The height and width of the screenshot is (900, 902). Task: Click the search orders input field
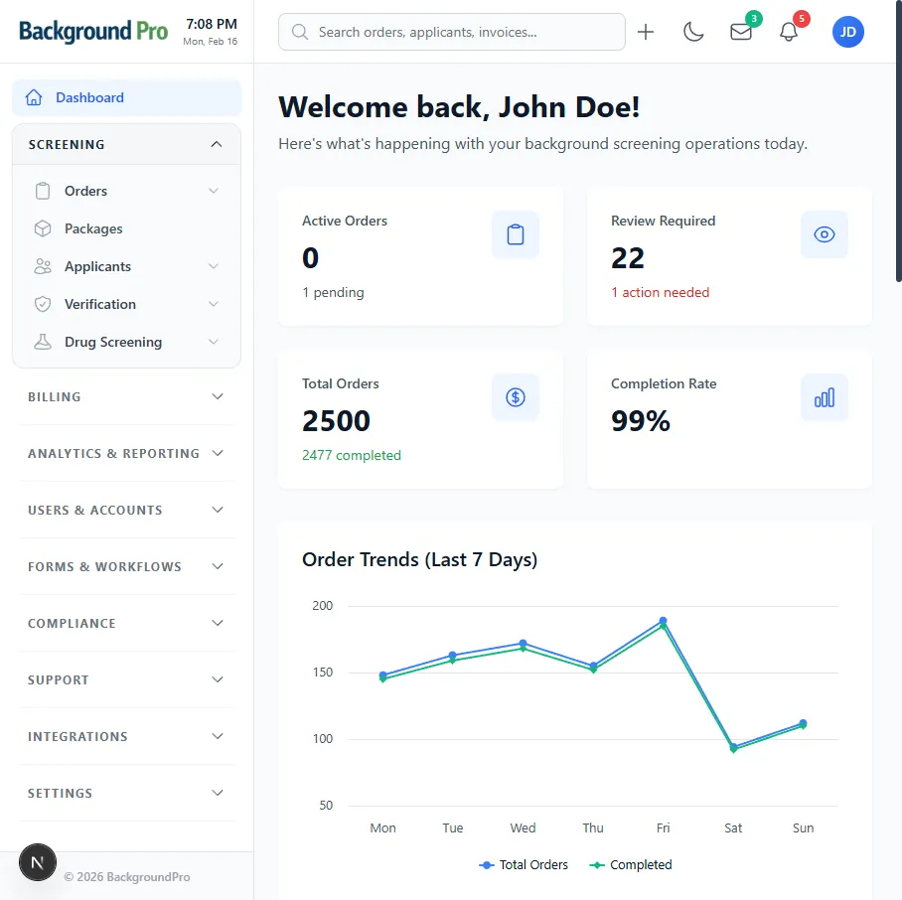pyautogui.click(x=452, y=32)
